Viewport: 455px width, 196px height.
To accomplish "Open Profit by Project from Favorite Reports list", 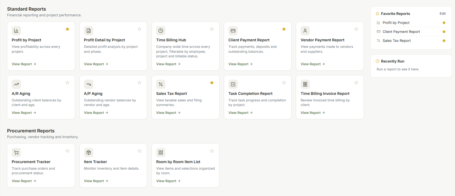I will pyautogui.click(x=396, y=23).
